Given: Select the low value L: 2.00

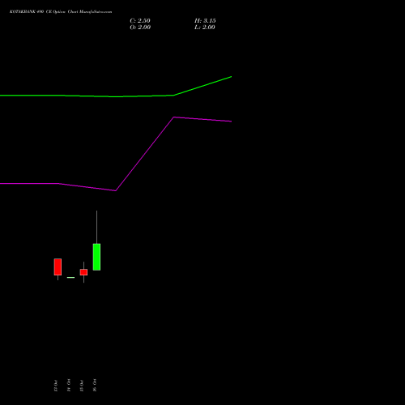Looking at the screenshot, I should point(205,28).
